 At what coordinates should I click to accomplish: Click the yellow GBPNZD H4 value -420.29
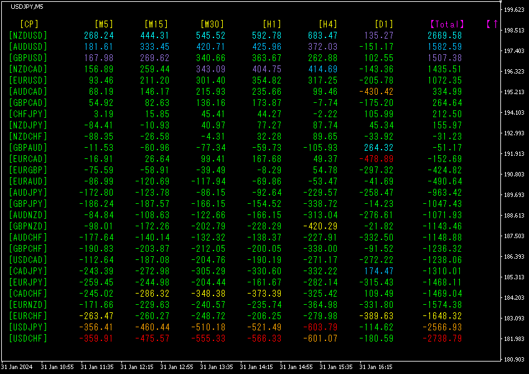pos(320,226)
